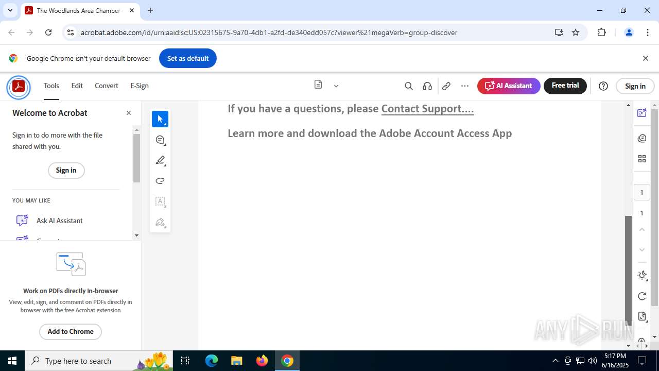The height and width of the screenshot is (371, 659).
Task: Toggle the dark mode display icon
Action: [642, 275]
